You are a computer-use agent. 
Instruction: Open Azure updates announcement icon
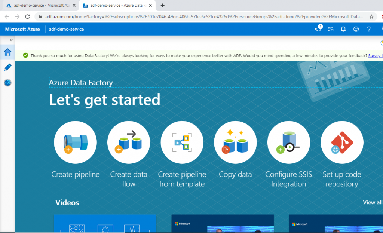click(x=319, y=28)
